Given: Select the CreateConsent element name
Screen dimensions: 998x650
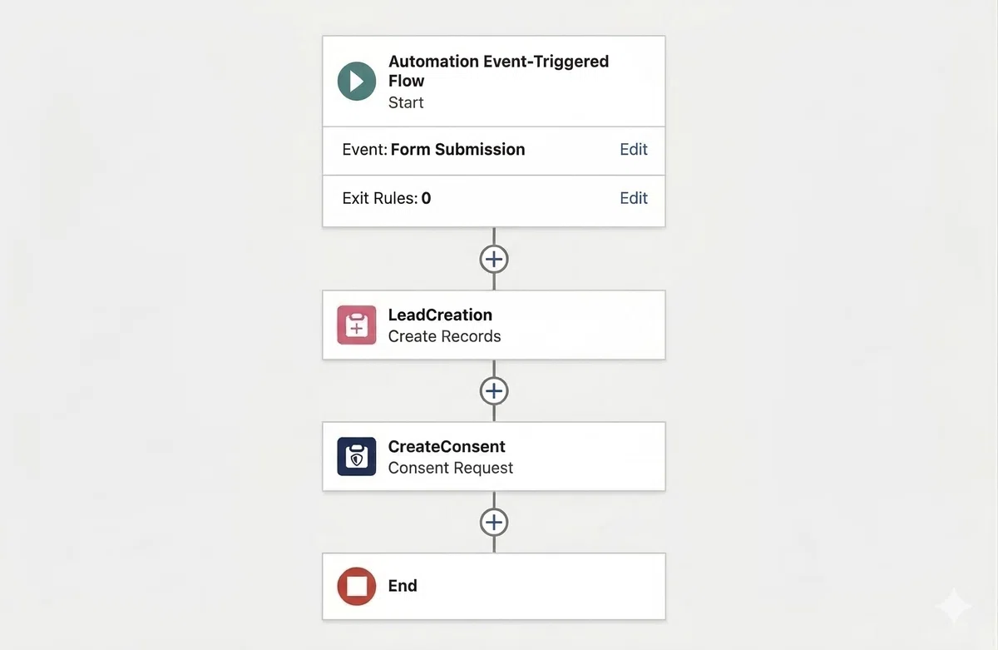Looking at the screenshot, I should click(447, 446).
